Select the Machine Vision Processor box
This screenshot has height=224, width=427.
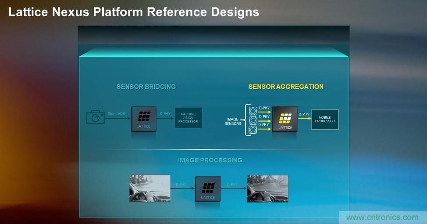coord(189,118)
